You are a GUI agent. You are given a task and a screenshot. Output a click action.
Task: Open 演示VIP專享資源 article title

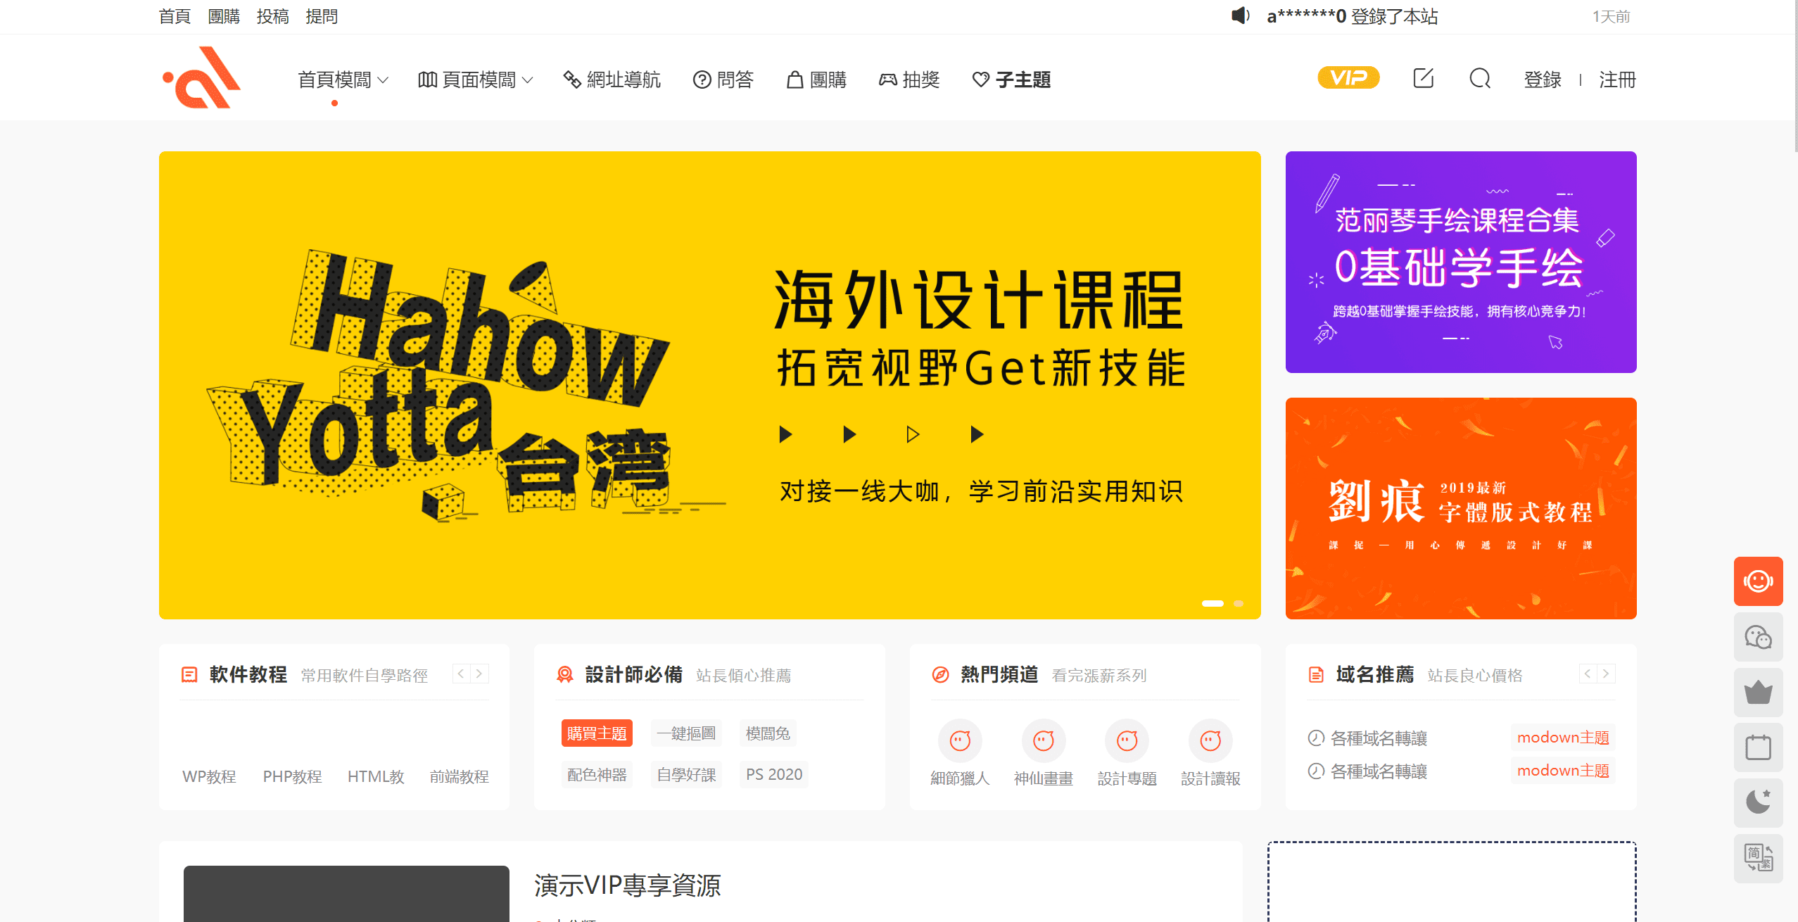point(627,885)
